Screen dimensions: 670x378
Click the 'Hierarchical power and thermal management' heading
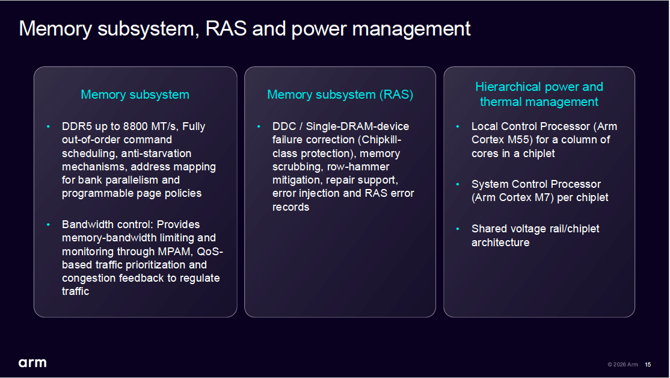[x=539, y=94]
